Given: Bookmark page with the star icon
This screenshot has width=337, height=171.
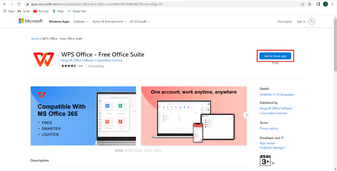Looking at the screenshot, I should 310,4.
